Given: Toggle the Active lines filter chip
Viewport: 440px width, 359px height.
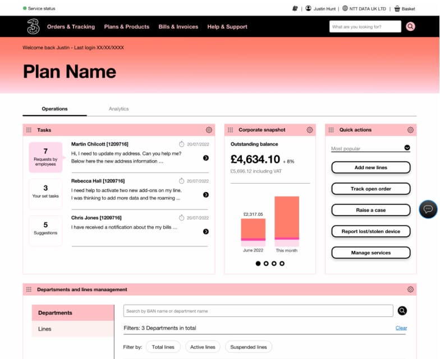Looking at the screenshot, I should 203,347.
